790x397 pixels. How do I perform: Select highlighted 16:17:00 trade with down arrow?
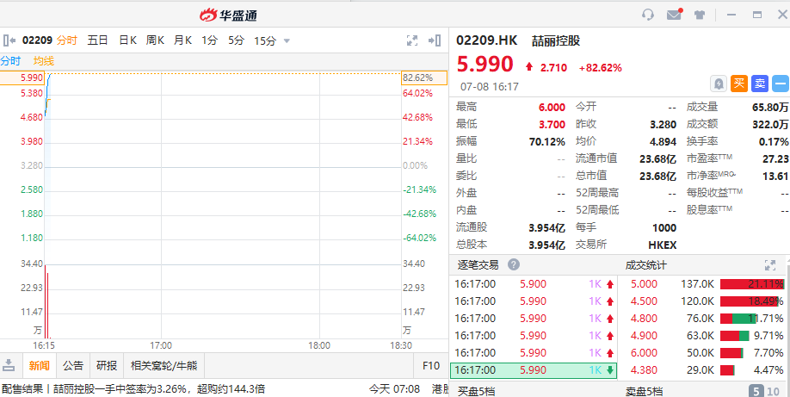coord(534,370)
